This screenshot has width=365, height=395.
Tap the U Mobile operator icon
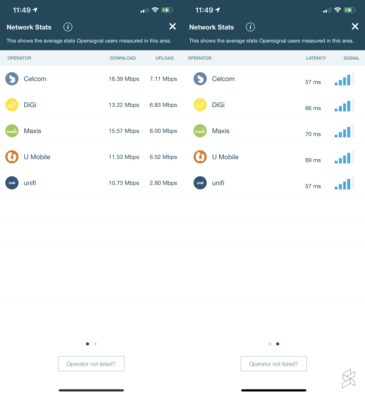12,157
